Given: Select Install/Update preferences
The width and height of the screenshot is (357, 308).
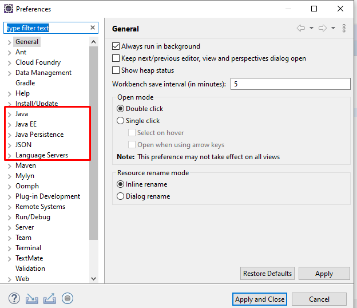Looking at the screenshot, I should tap(37, 104).
